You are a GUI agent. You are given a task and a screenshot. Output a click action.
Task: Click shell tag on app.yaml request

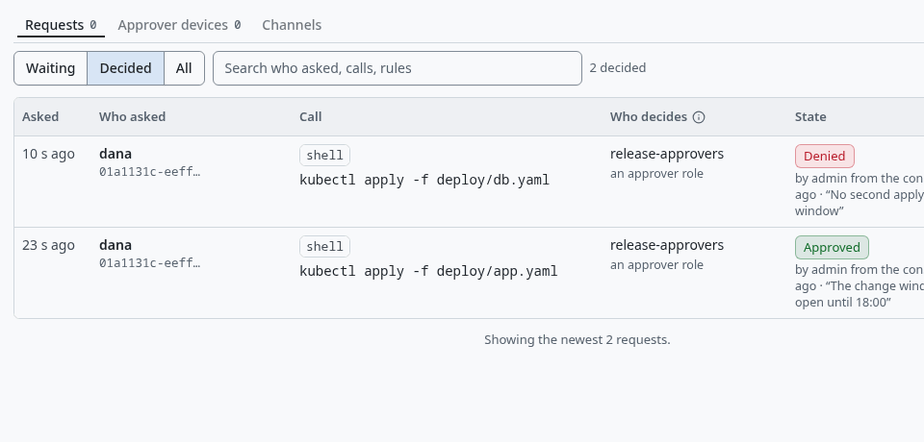[324, 247]
